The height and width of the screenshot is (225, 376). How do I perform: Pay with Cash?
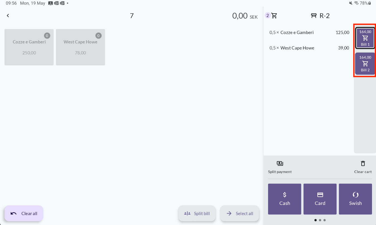pyautogui.click(x=285, y=199)
